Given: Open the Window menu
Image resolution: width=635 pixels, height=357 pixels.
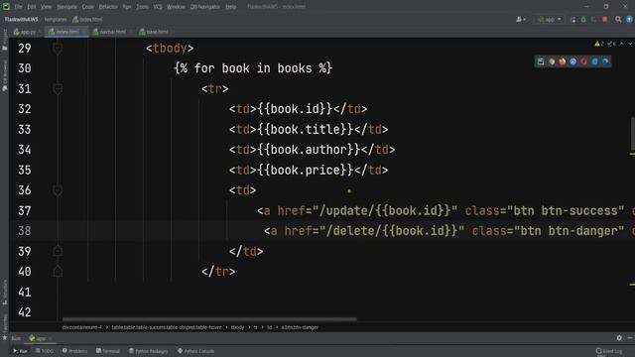Looking at the screenshot, I should coord(176,7).
